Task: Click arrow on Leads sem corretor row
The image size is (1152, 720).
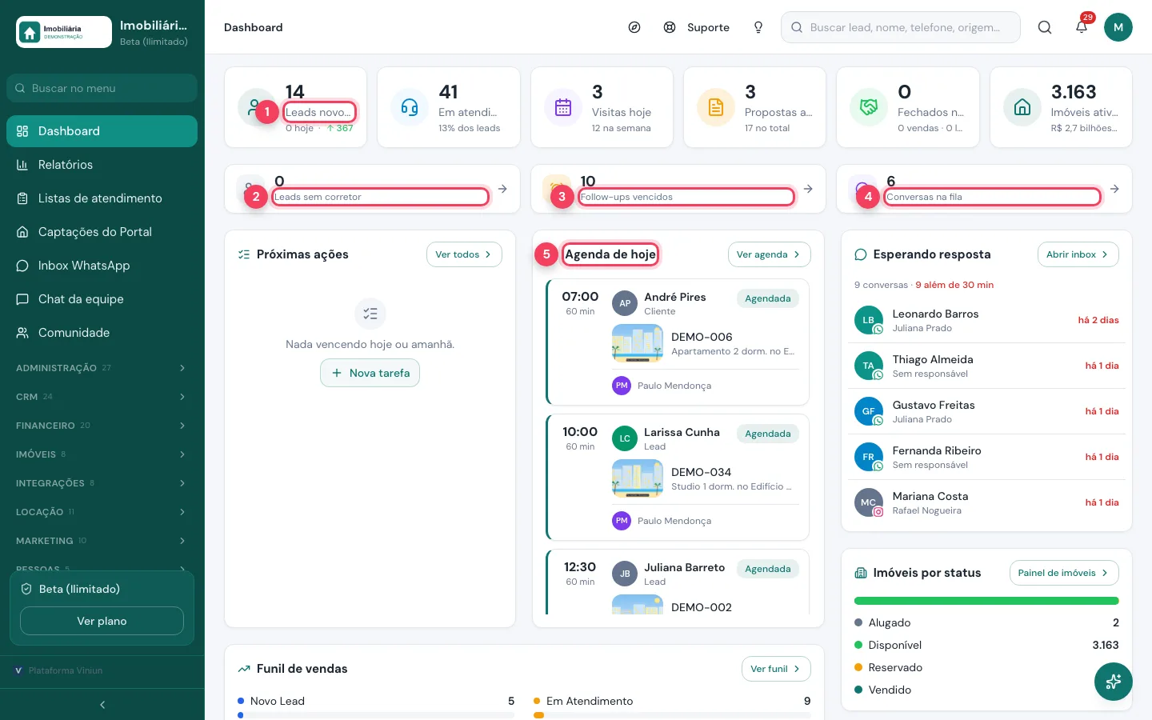Action: [x=502, y=189]
